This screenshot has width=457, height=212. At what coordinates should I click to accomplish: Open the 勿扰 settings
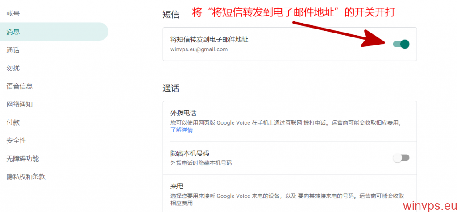click(x=13, y=68)
